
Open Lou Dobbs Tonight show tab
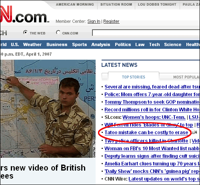157,4
